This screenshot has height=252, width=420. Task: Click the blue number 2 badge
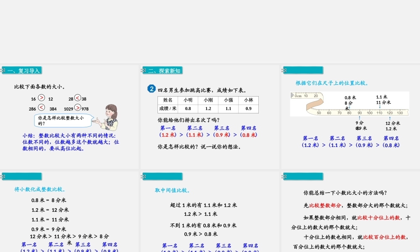(152, 89)
